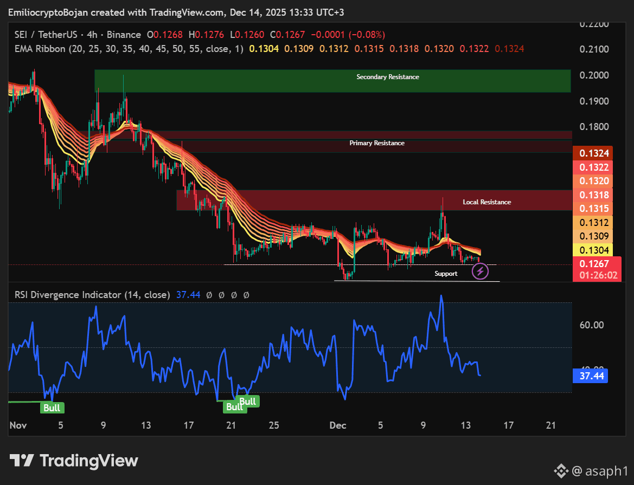Click the yellow 0.1304 EMA price tag

click(x=593, y=250)
